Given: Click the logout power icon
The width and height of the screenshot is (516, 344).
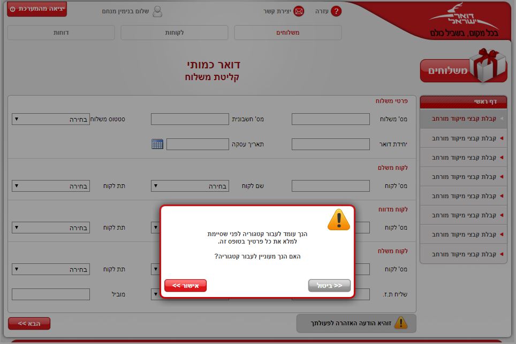Looking at the screenshot, I should point(12,9).
